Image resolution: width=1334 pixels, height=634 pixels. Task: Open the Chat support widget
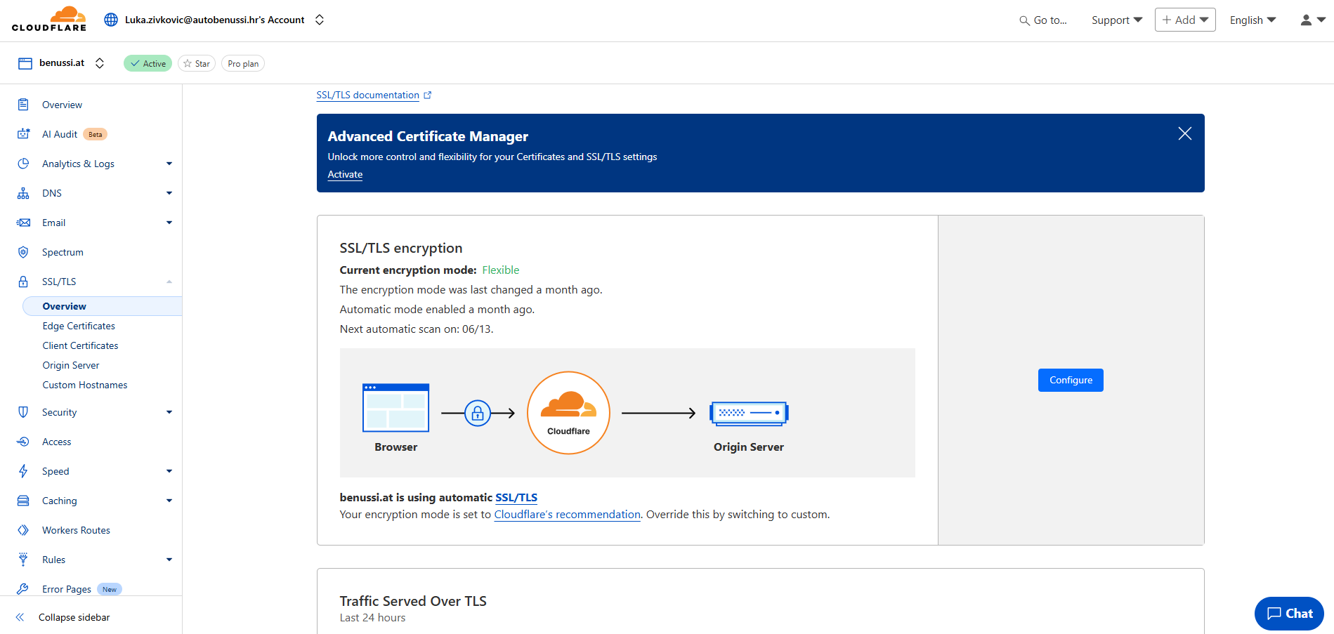click(1289, 613)
